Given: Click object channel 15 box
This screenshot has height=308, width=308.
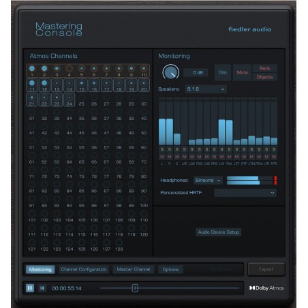Looking at the screenshot, I should (82, 85).
